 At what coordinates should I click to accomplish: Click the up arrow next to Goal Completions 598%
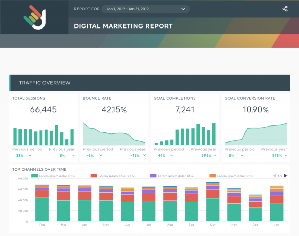[x=215, y=156]
